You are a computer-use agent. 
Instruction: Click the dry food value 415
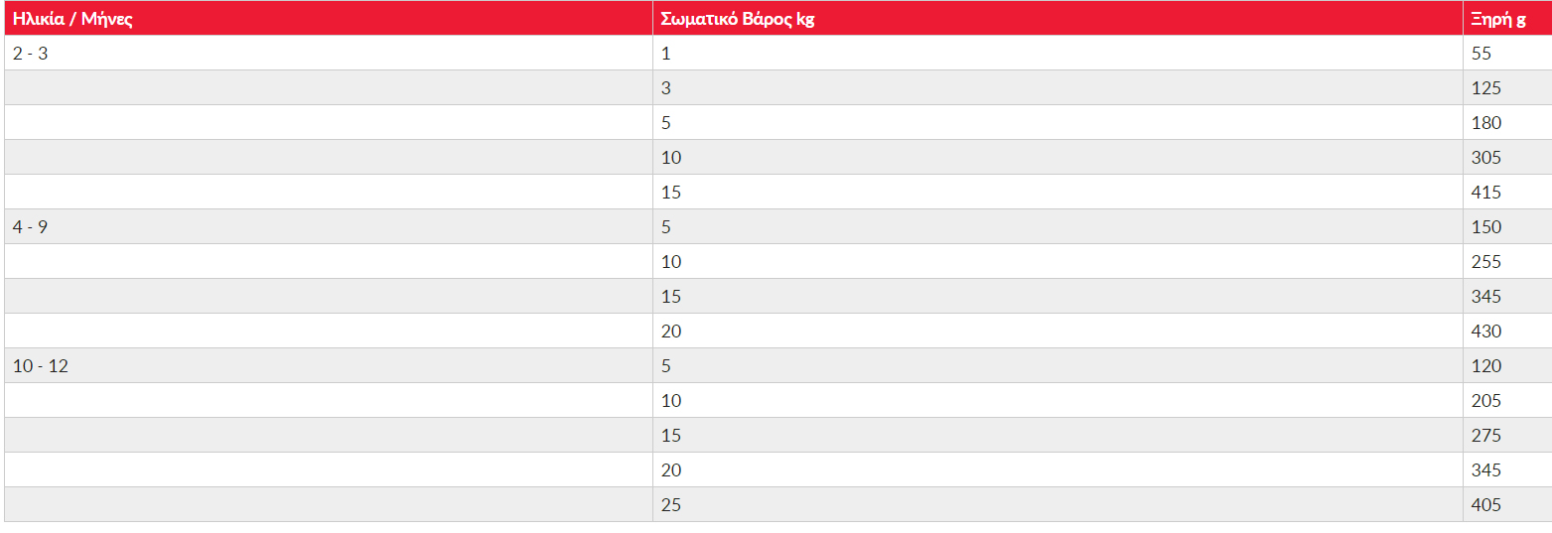click(1506, 193)
